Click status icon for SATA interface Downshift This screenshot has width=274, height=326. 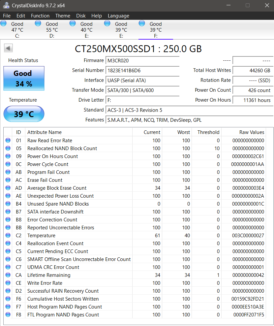8,212
